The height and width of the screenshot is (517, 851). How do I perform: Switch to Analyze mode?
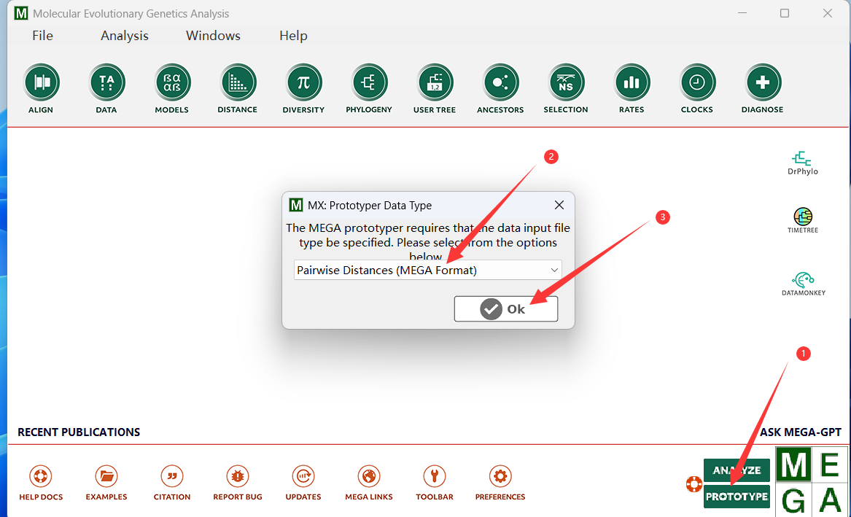click(x=737, y=470)
